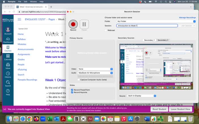Viewport: 199px width, 124px height.
Task: Toggle the course menu hamburger icon
Action: (19, 19)
